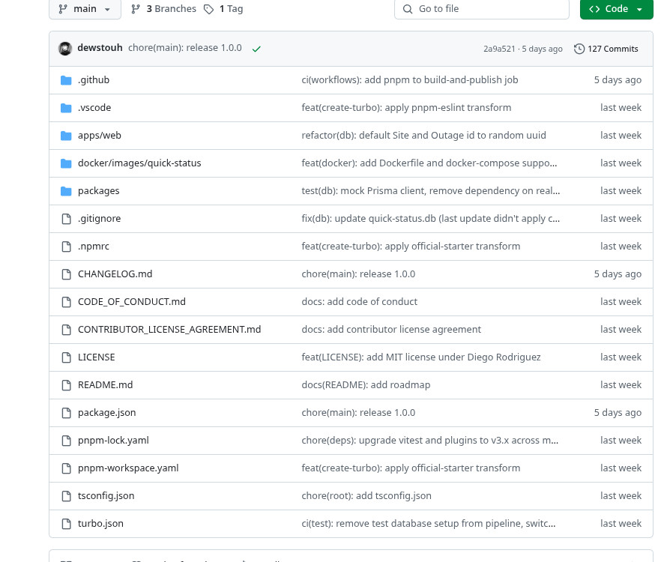
Task: Open dewstouh author profile link
Action: tap(100, 48)
